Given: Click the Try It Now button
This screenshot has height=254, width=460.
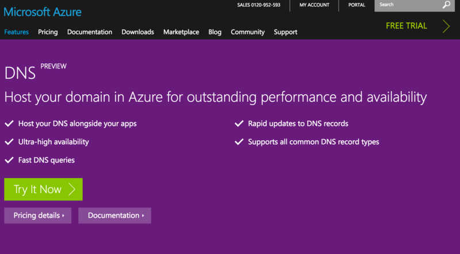Looking at the screenshot, I should point(44,189).
